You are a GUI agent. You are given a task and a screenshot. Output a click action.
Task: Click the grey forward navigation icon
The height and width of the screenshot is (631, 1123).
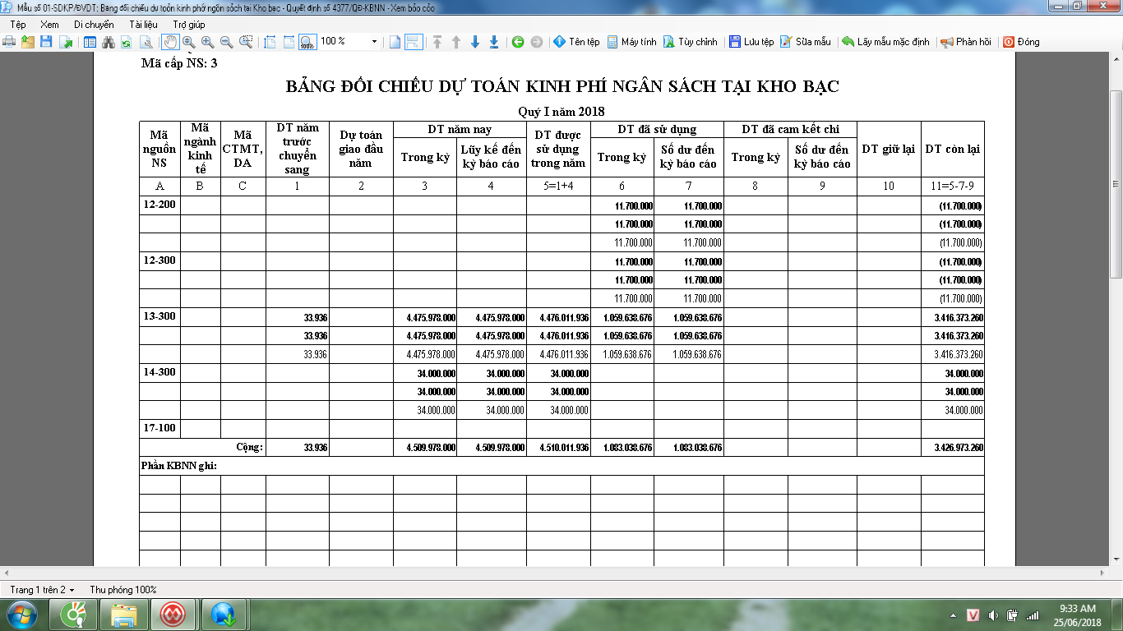pyautogui.click(x=537, y=42)
